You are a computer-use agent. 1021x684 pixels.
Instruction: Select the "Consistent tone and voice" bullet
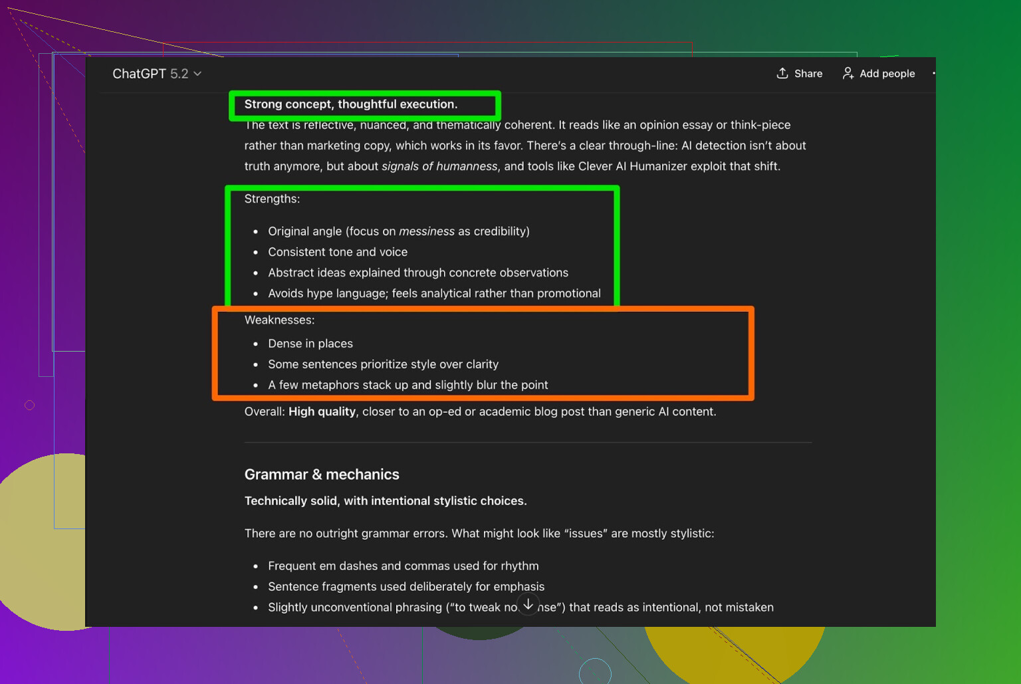(x=338, y=252)
